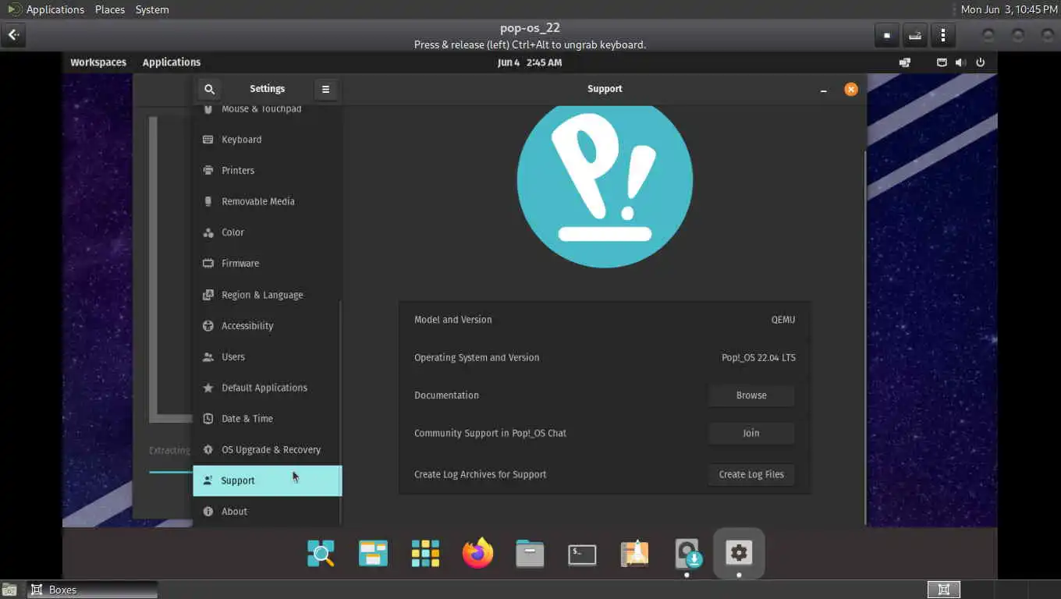The height and width of the screenshot is (599, 1061).
Task: Click the power icon in Pop!_OS top bar
Action: [981, 62]
